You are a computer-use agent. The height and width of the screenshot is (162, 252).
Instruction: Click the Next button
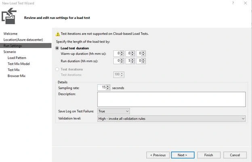tap(183, 155)
